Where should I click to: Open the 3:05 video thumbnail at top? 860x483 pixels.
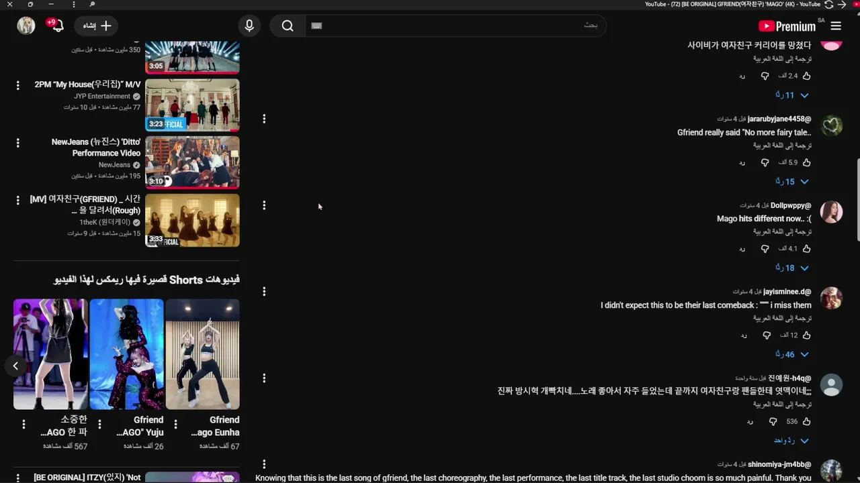(x=192, y=58)
